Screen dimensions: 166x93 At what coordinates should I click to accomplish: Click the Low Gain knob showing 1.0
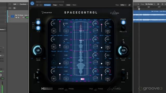54,71
